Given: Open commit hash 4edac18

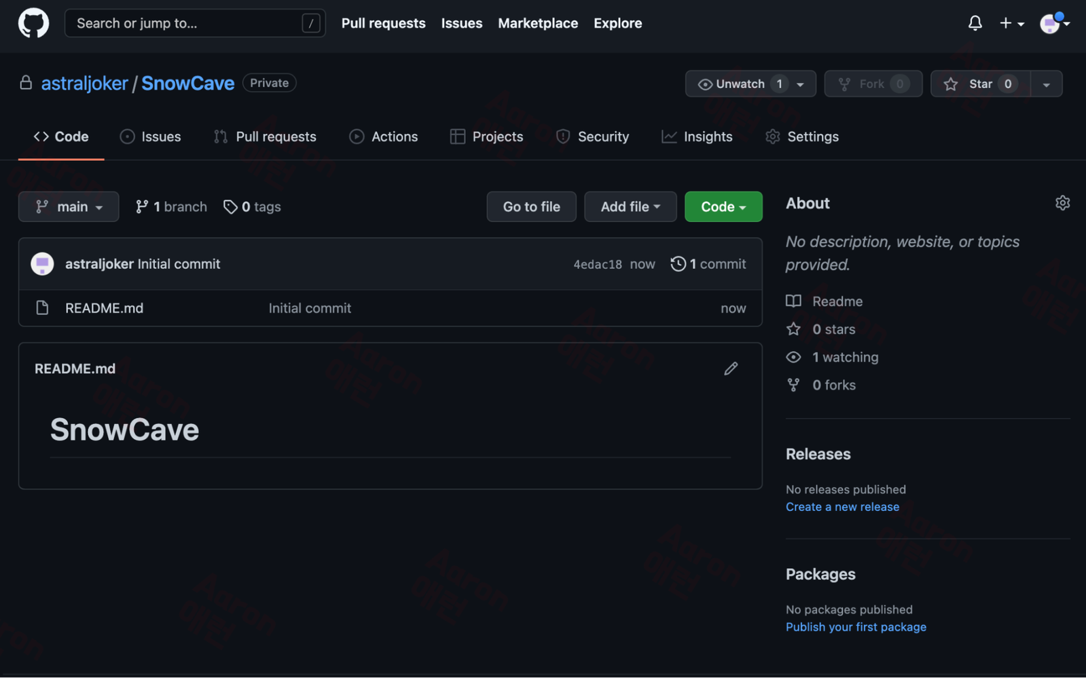Looking at the screenshot, I should (597, 264).
